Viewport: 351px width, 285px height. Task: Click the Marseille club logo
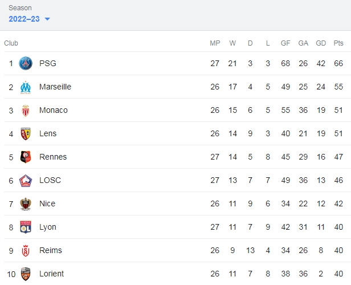coord(26,87)
